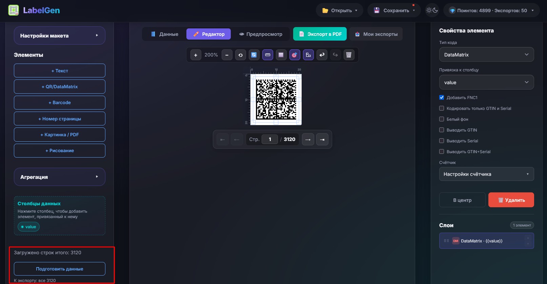The image size is (547, 284).
Task: Open the points and exports account menu
Action: click(491, 10)
